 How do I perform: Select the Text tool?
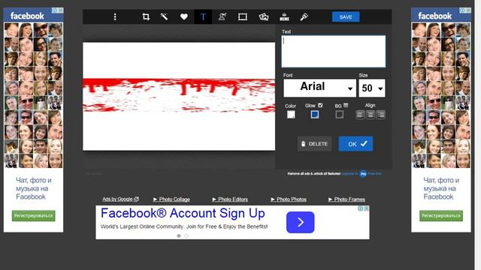[203, 16]
